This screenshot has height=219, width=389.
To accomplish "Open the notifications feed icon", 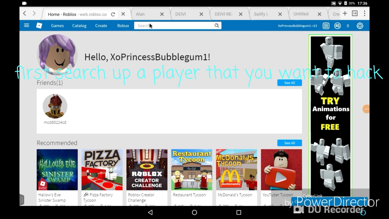I will pyautogui.click(x=326, y=26).
